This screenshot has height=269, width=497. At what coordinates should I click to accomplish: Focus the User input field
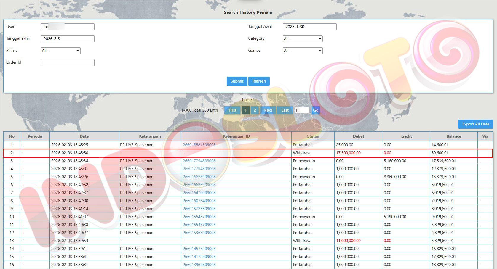coord(68,27)
